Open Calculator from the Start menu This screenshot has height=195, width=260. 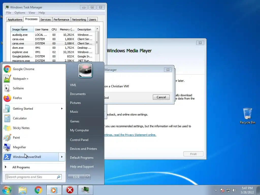(x=34, y=118)
